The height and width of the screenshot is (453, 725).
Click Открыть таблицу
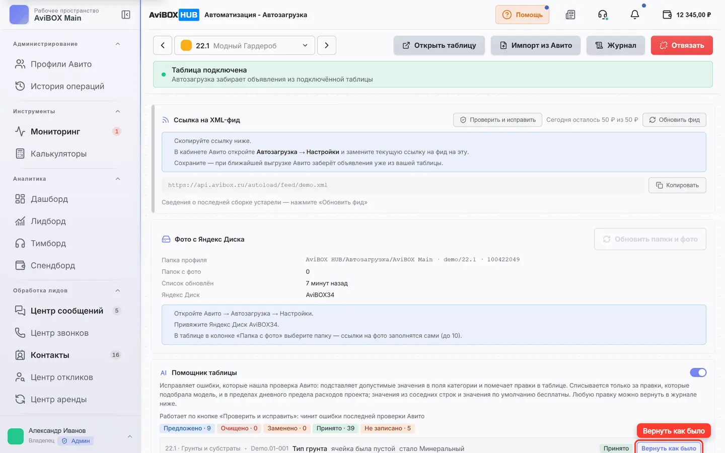click(439, 45)
